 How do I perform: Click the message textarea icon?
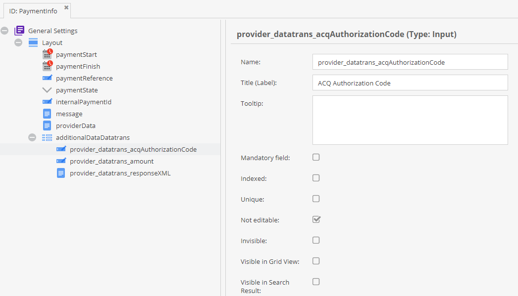pyautogui.click(x=47, y=114)
